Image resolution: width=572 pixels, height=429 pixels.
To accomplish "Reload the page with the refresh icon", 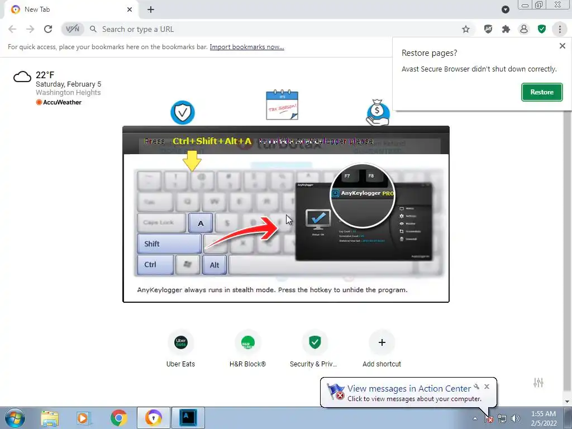I will pyautogui.click(x=48, y=29).
